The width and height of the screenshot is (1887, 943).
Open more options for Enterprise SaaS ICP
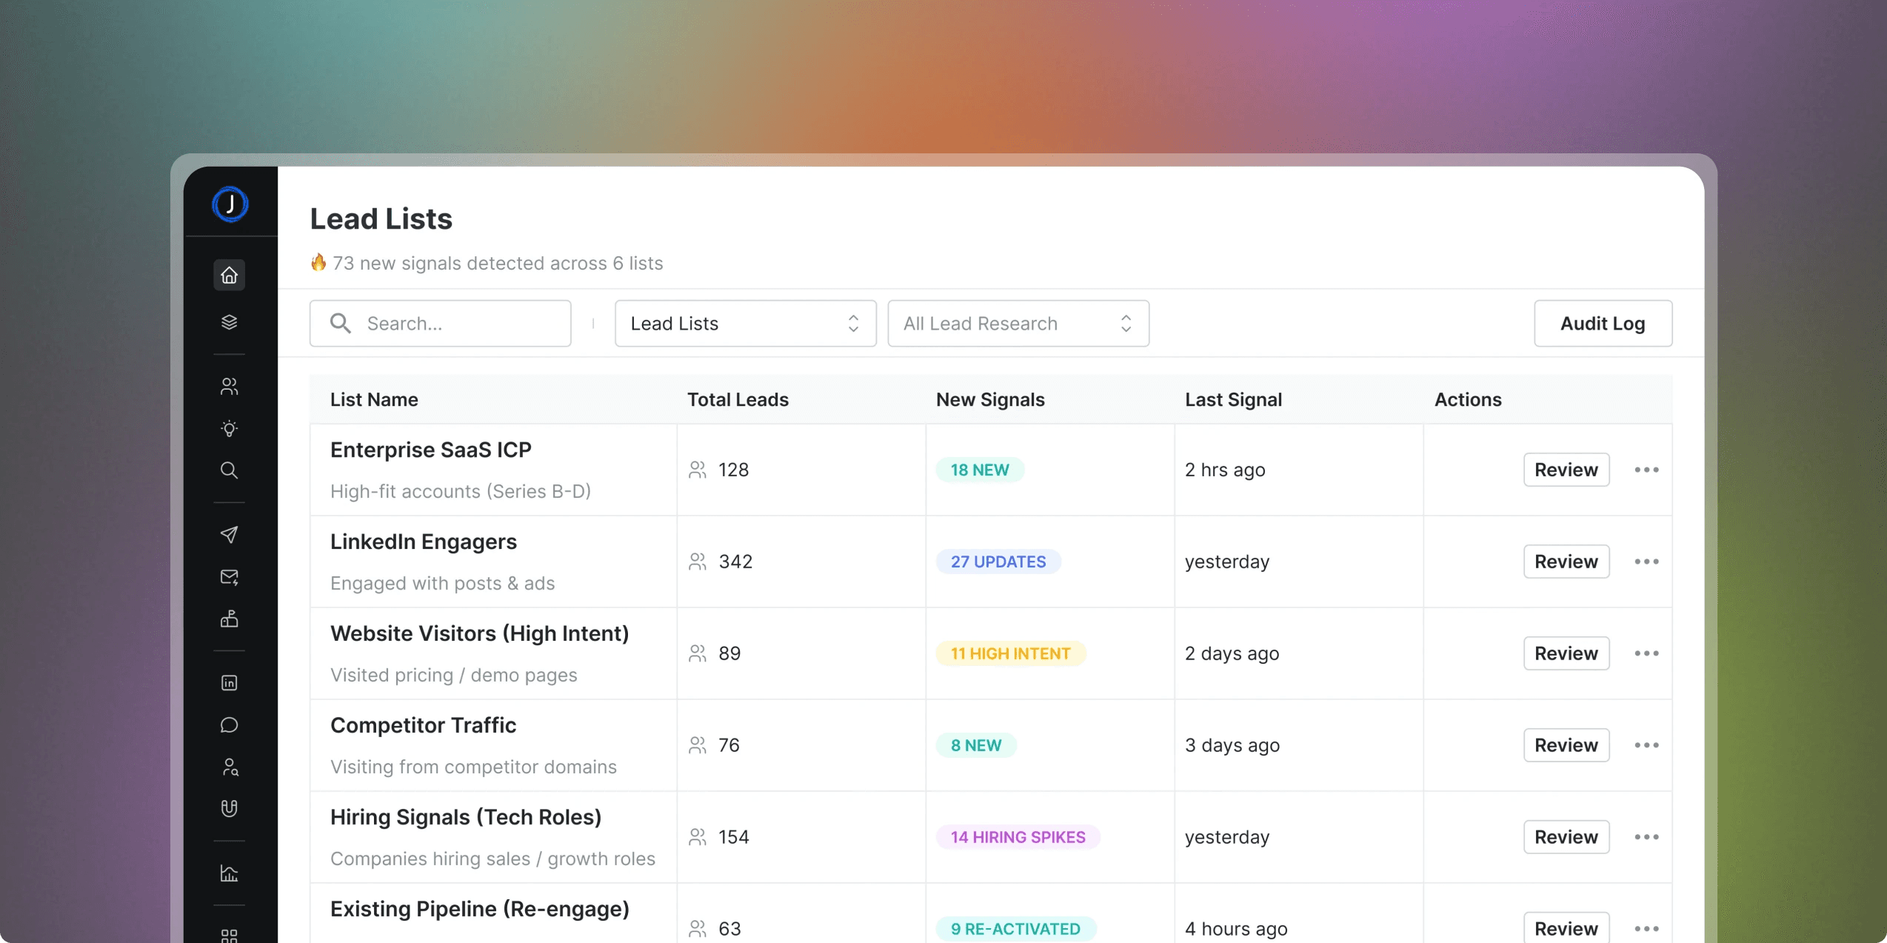[x=1646, y=470]
